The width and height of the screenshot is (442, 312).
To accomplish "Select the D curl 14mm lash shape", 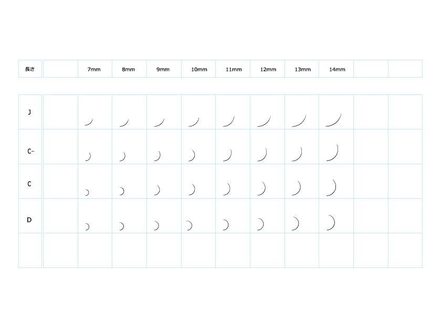I will pos(331,222).
